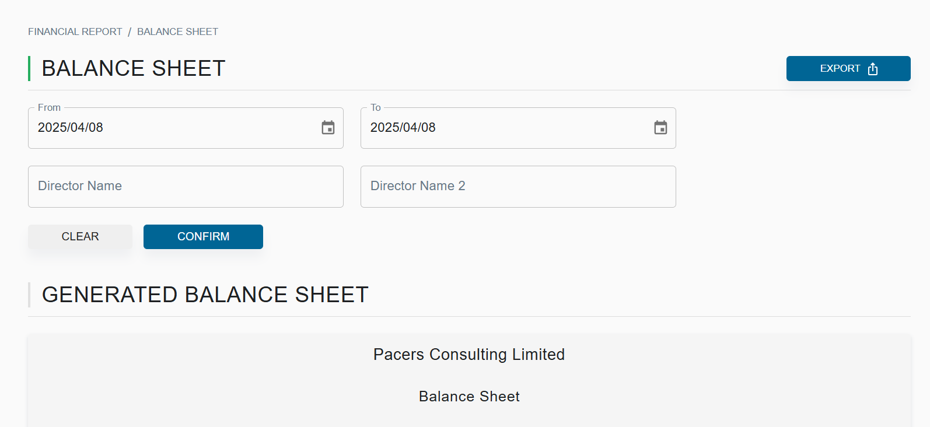Select the BALANCE SHEET breadcrumb item
Image resolution: width=930 pixels, height=427 pixels.
[x=177, y=32]
